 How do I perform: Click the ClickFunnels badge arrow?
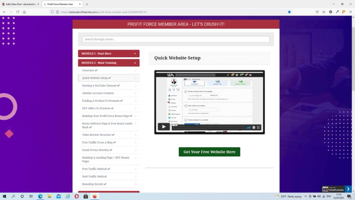point(348,189)
